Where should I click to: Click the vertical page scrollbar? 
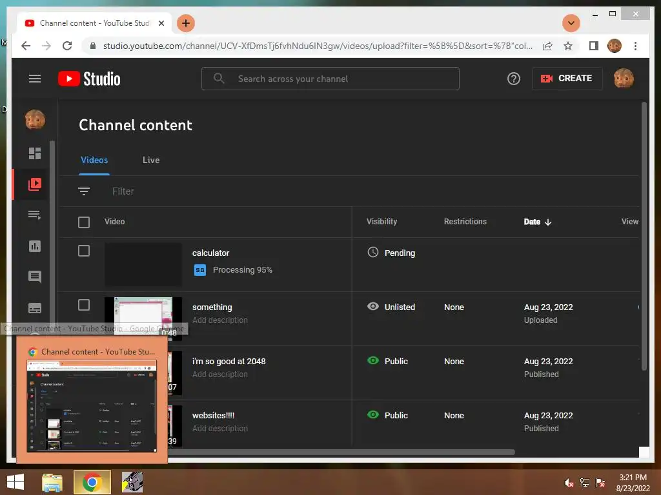pos(644,236)
